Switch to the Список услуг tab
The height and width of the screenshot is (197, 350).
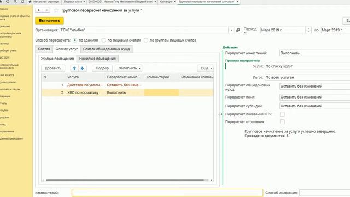pos(67,49)
